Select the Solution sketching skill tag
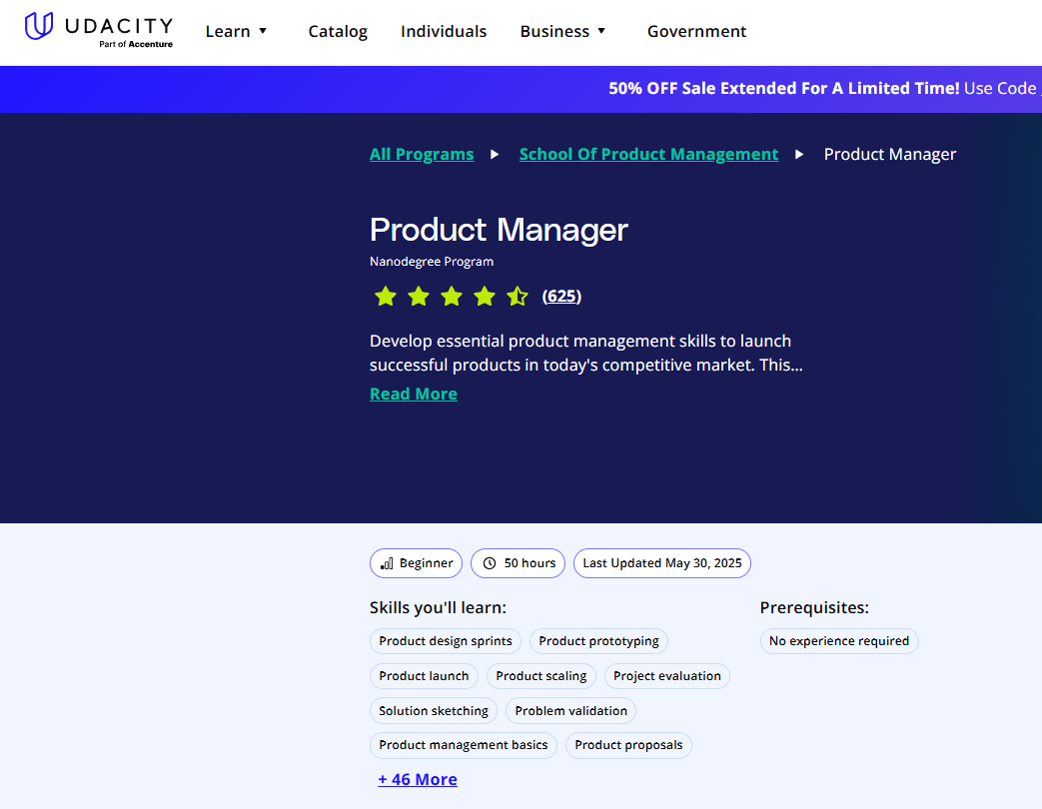 pos(434,711)
